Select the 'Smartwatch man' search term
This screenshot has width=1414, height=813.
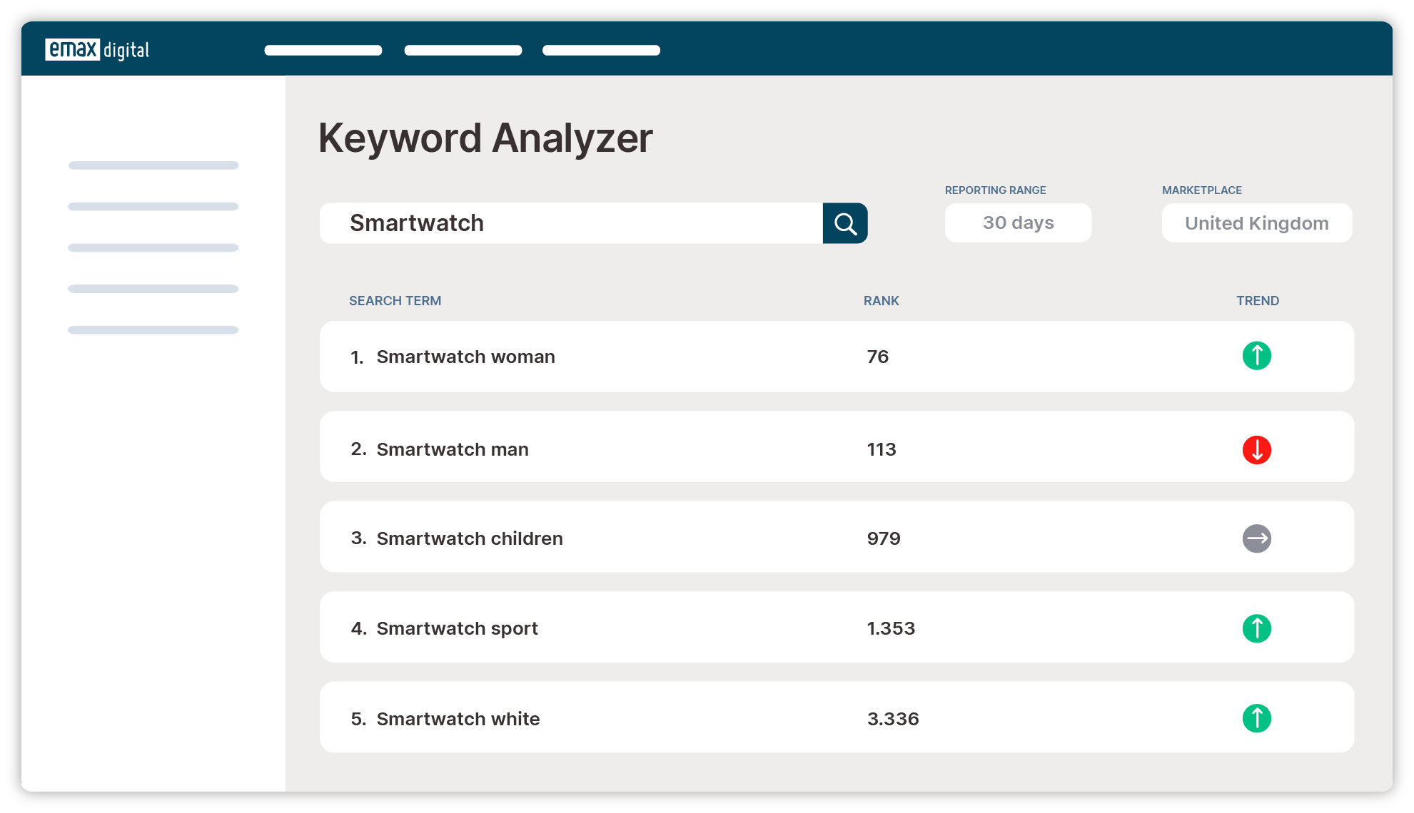coord(453,449)
